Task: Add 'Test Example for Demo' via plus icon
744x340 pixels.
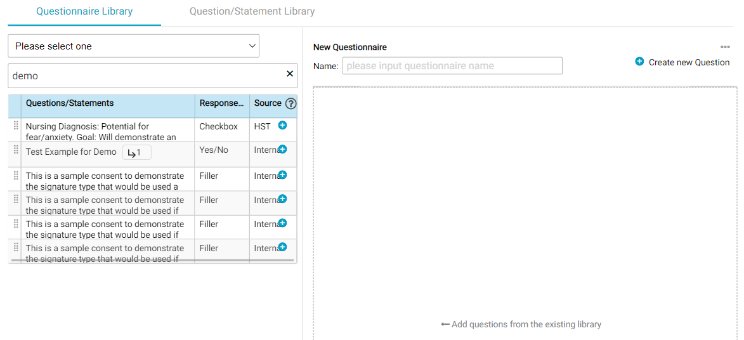Action: (282, 150)
